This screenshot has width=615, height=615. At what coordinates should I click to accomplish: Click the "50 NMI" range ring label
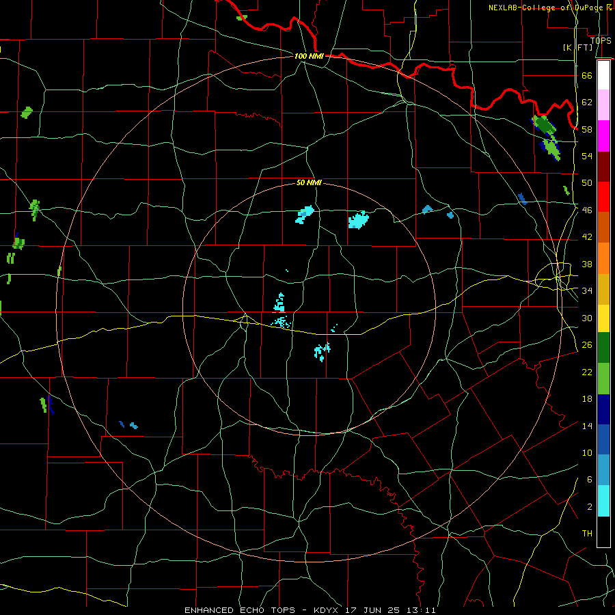click(x=309, y=182)
